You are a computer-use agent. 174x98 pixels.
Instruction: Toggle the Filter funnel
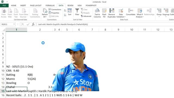click(x=77, y=12)
